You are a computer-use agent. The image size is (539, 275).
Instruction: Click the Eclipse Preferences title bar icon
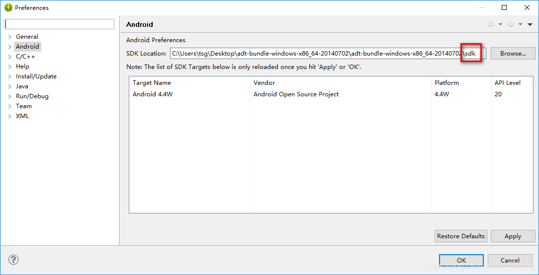click(8, 7)
